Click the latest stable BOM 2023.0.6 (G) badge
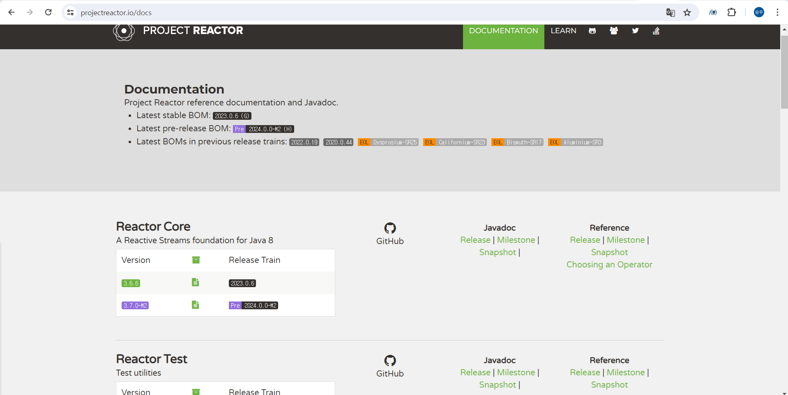This screenshot has height=395, width=788. click(x=232, y=116)
